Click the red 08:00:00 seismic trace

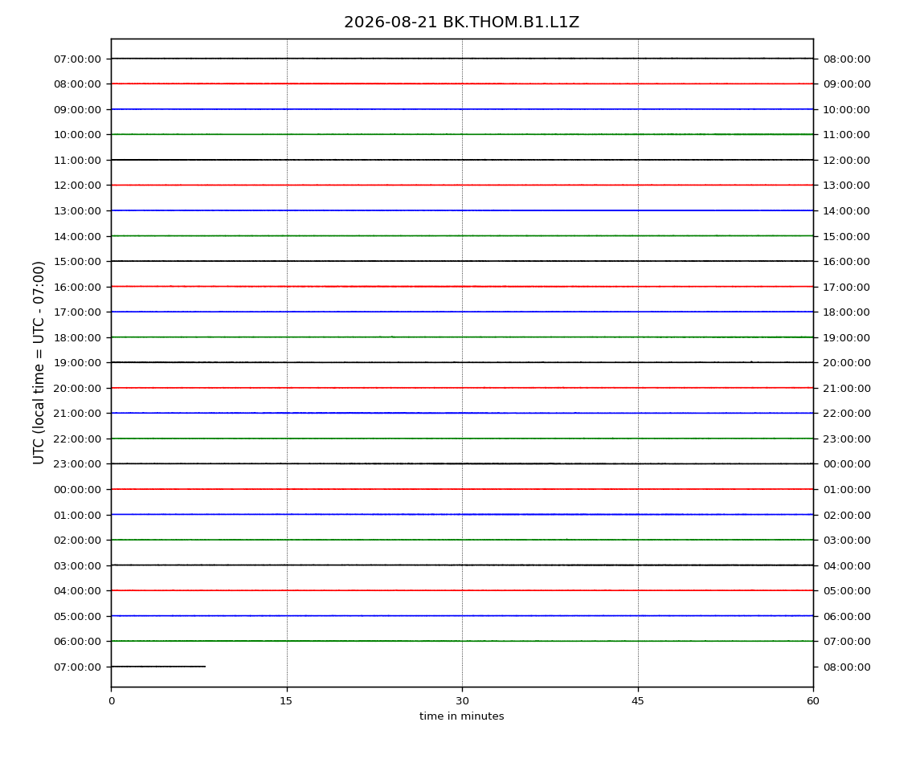click(x=462, y=84)
